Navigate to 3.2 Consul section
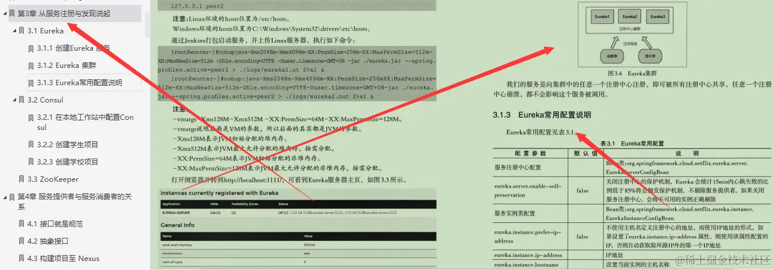 (45, 100)
